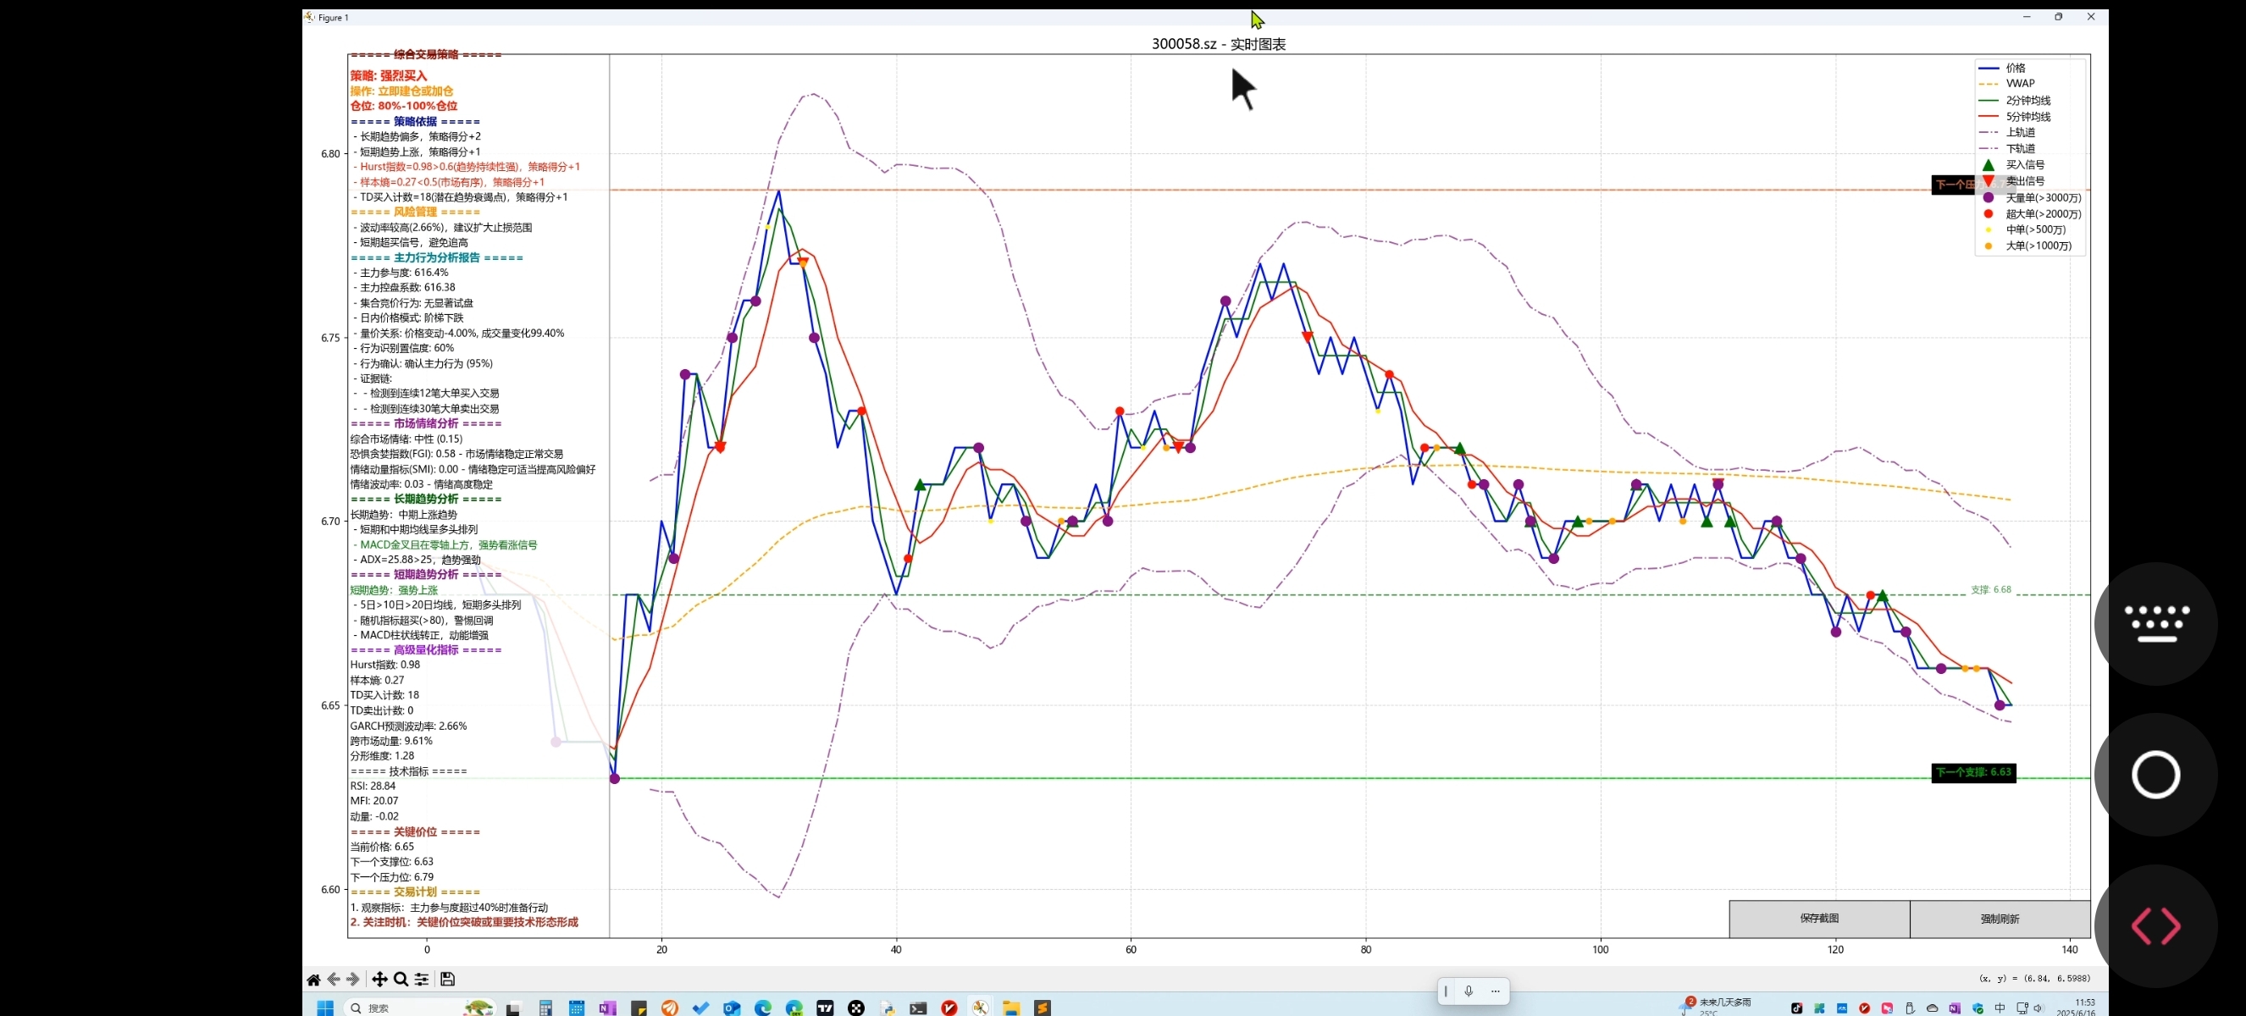This screenshot has height=1016, width=2246.
Task: Click cursor coordinates readout (x, y)
Action: click(x=2034, y=979)
